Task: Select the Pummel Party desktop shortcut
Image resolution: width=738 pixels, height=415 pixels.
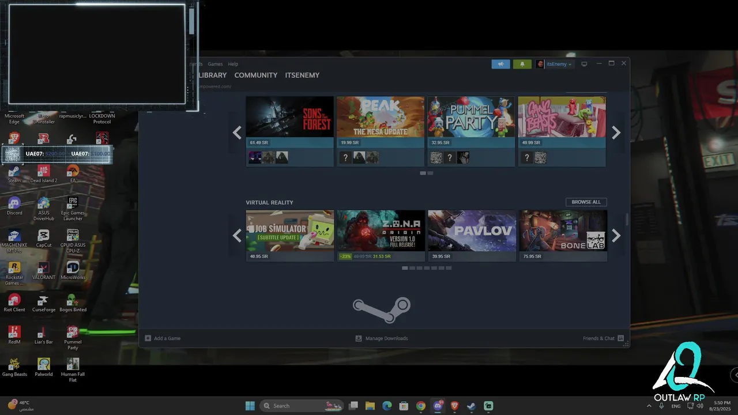Action: coord(73,338)
